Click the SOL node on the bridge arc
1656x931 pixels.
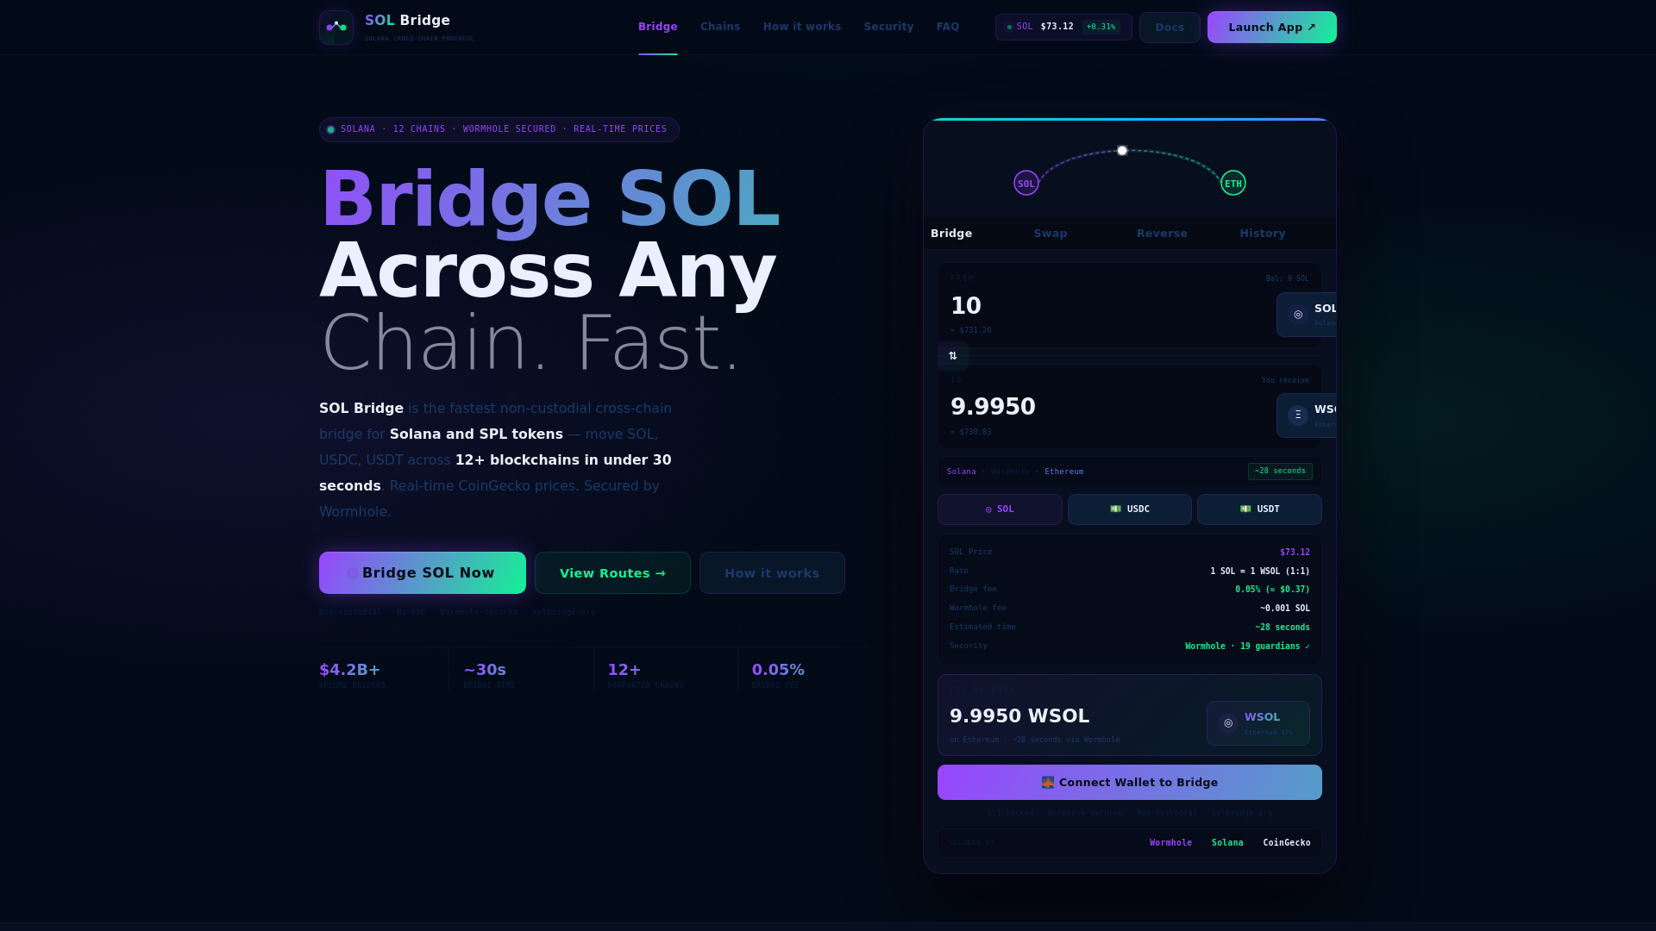(1026, 183)
